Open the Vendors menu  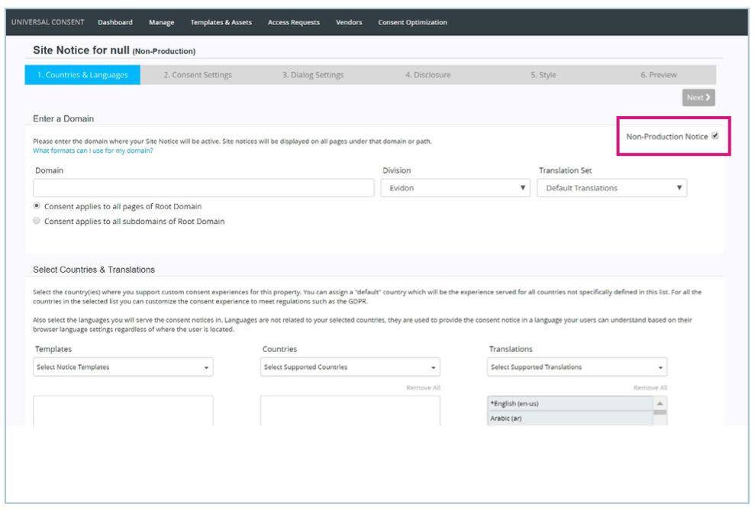(349, 22)
